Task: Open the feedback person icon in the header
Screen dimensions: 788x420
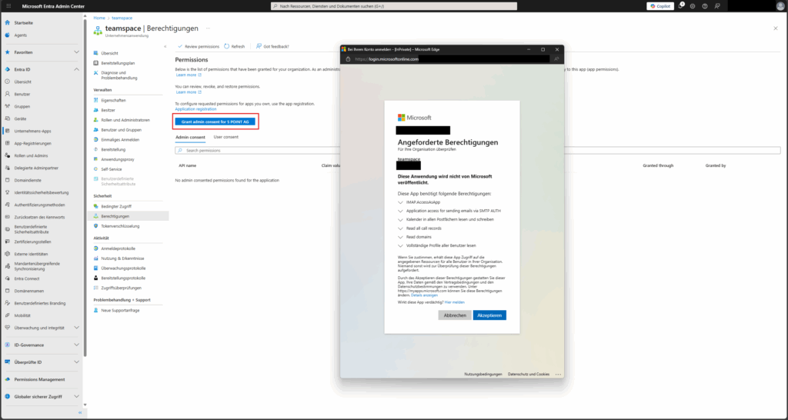Action: 717,6
